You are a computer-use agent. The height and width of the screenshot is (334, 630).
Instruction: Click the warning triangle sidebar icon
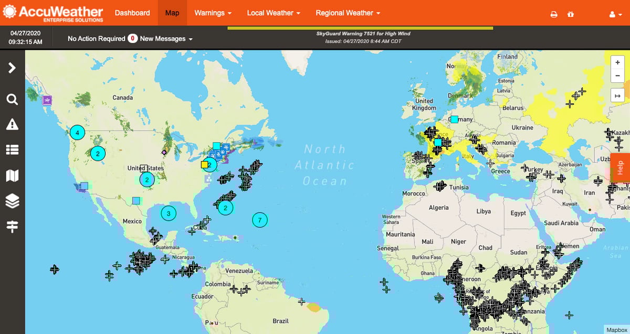[12, 124]
